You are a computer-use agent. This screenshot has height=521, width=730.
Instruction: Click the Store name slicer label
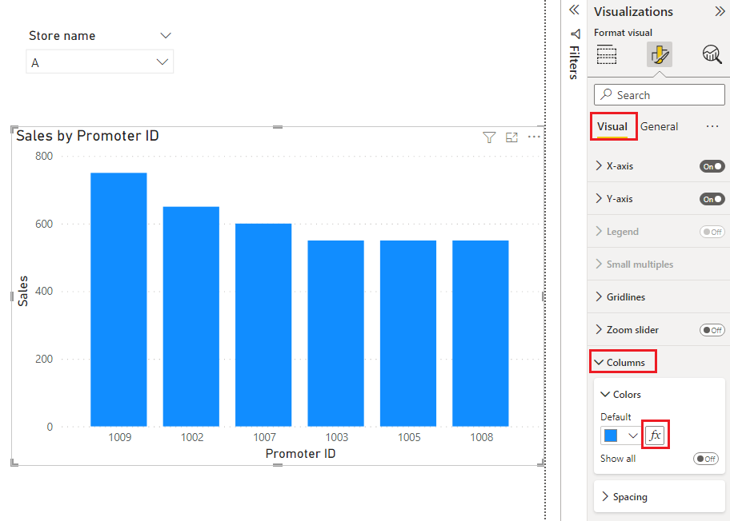click(x=62, y=36)
